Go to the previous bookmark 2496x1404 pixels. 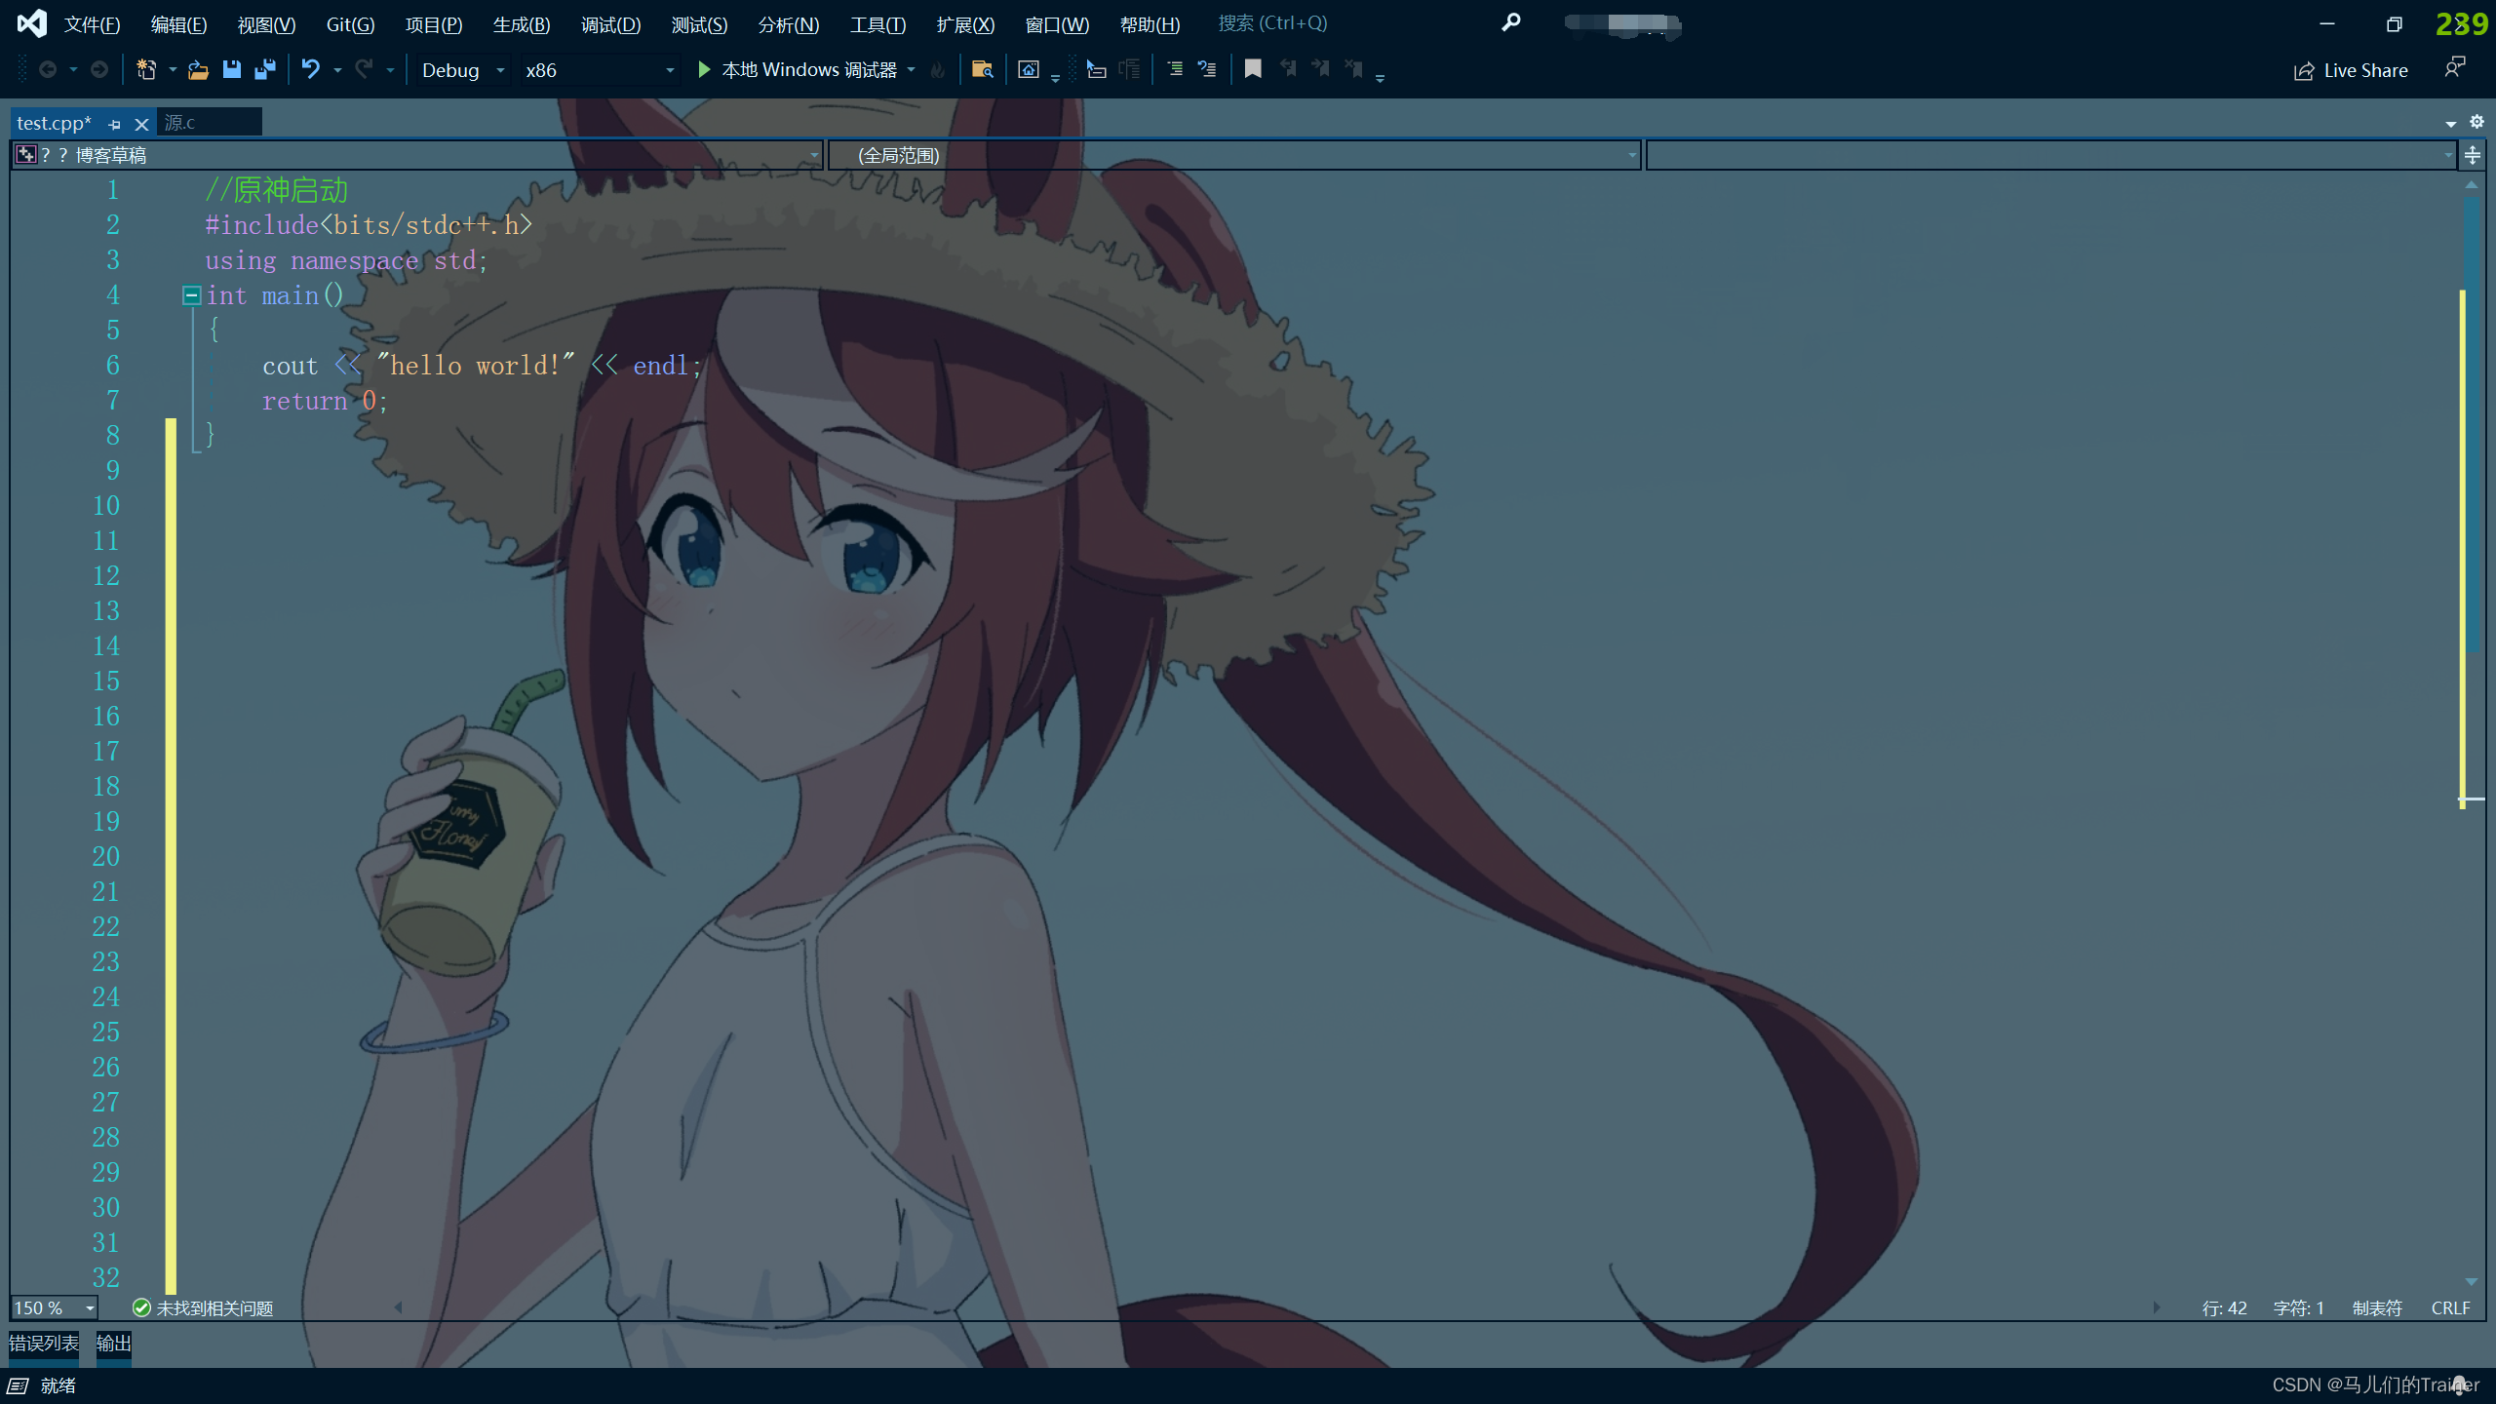(1288, 69)
